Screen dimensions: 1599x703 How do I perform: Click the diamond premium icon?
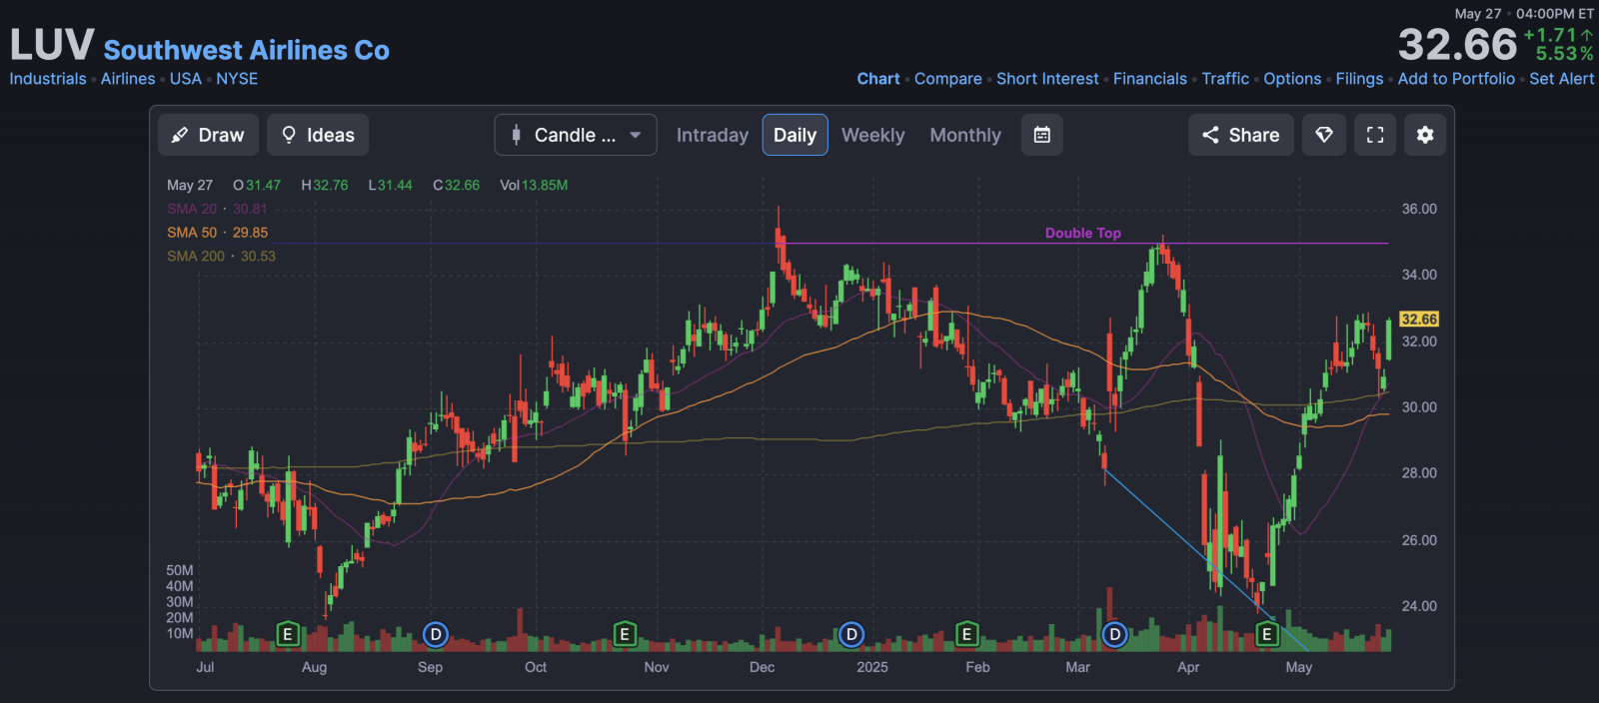[1324, 135]
